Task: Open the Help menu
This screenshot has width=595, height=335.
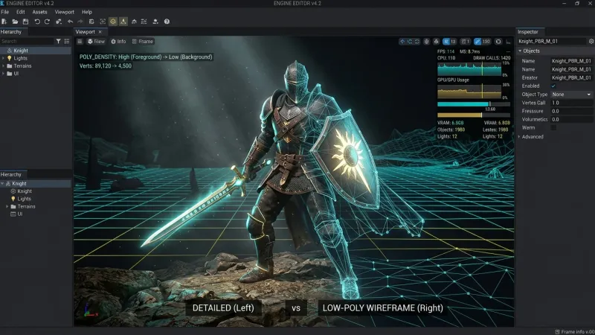Action: pyautogui.click(x=87, y=12)
